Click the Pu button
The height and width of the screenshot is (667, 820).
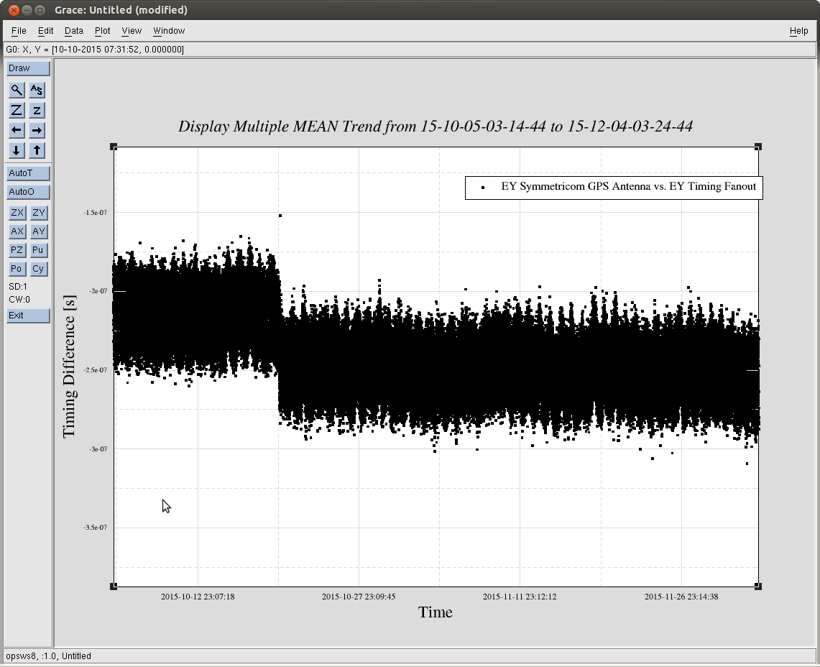[38, 250]
